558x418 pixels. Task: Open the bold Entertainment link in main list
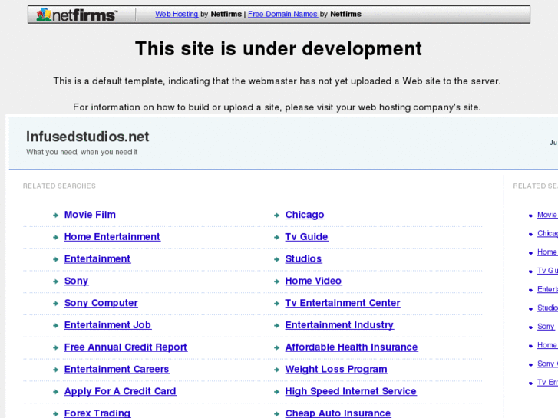97,258
